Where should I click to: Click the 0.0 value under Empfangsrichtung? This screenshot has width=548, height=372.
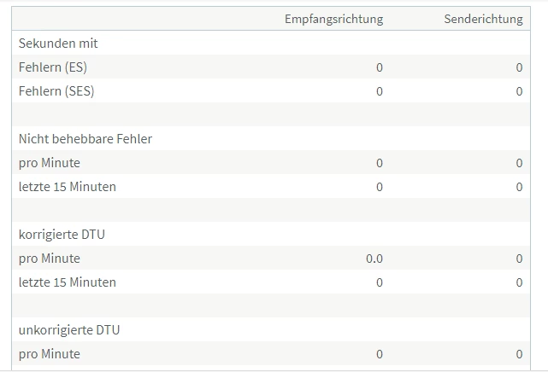coord(374,259)
